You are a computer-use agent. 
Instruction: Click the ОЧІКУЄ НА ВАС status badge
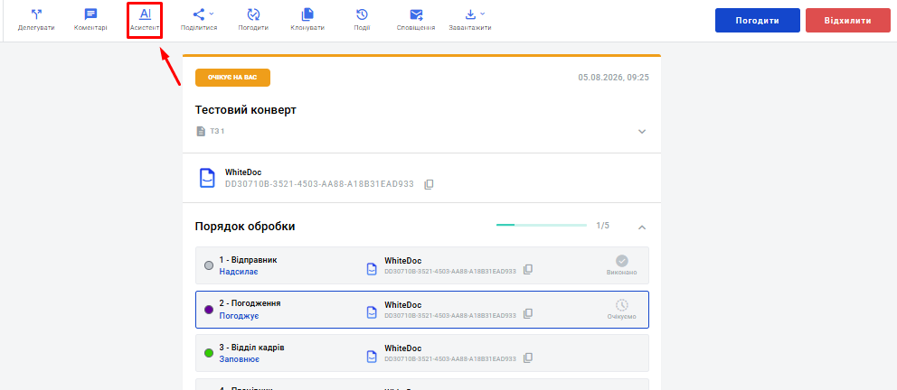point(232,78)
